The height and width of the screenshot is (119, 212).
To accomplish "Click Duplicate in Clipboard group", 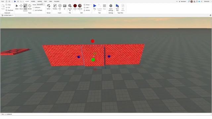I will coord(9,10).
